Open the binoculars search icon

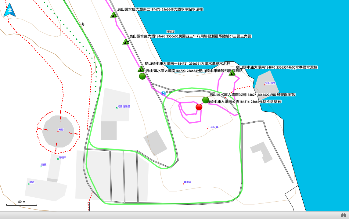[343, 215]
